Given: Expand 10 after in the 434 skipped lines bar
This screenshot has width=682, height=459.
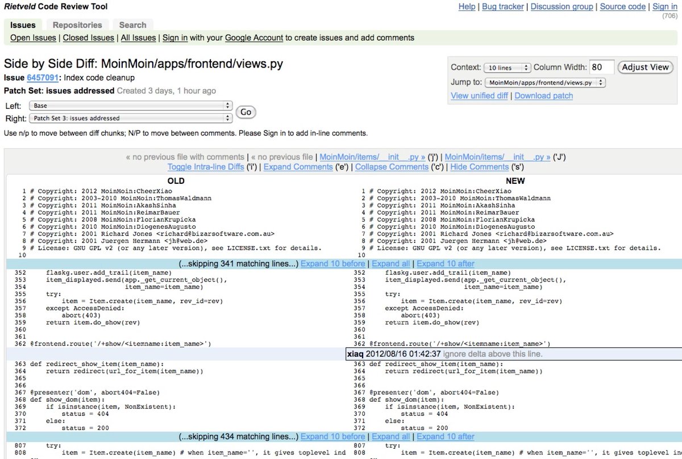Looking at the screenshot, I should tap(445, 437).
